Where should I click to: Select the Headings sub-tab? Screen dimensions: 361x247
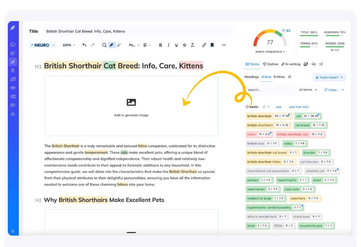tap(251, 77)
